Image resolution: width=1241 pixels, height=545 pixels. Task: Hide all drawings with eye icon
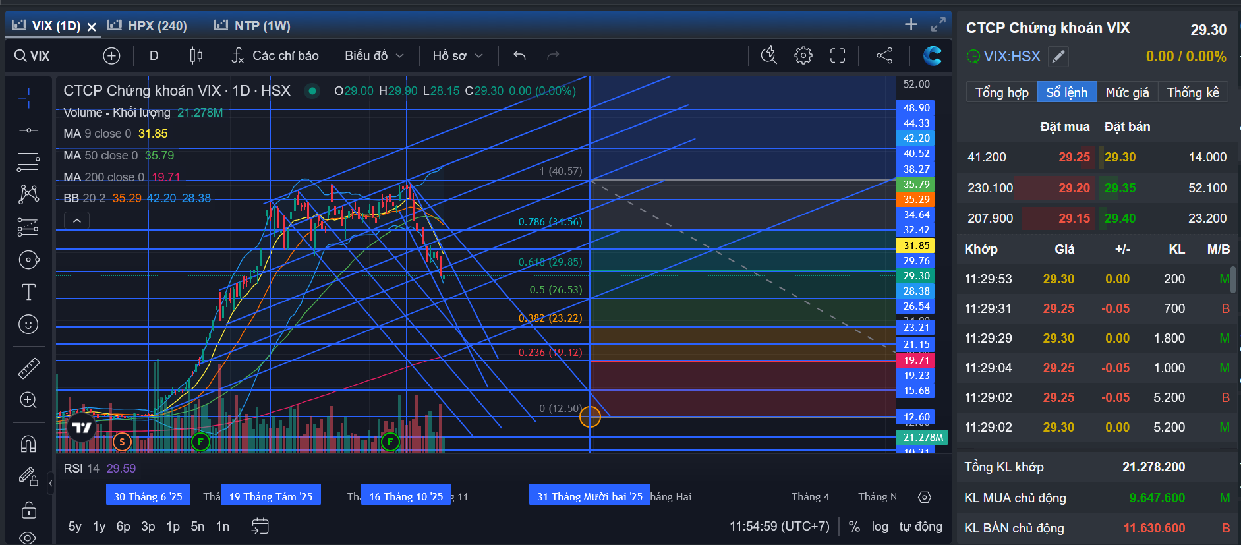click(28, 537)
